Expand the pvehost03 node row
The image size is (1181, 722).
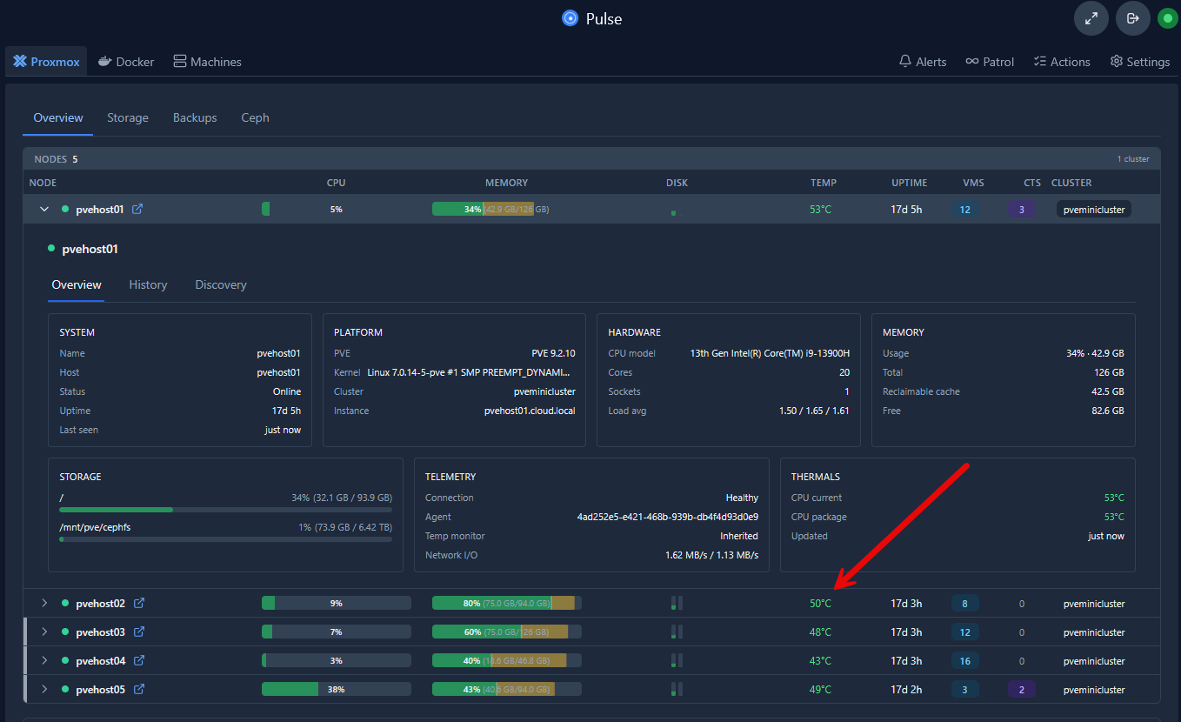click(44, 632)
